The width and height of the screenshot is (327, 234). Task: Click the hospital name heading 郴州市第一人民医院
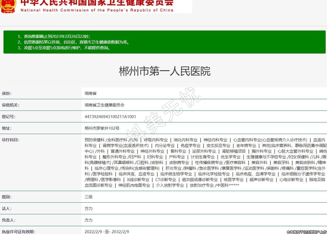(x=164, y=71)
